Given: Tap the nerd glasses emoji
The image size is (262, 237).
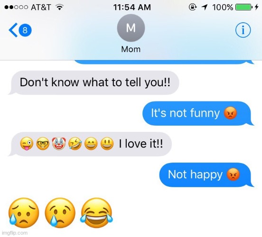Looking at the screenshot, I should pos(43,144).
